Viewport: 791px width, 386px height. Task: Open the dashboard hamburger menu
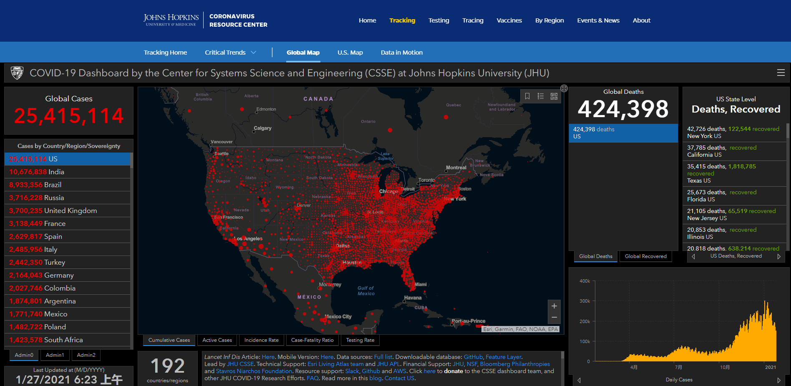coord(781,73)
